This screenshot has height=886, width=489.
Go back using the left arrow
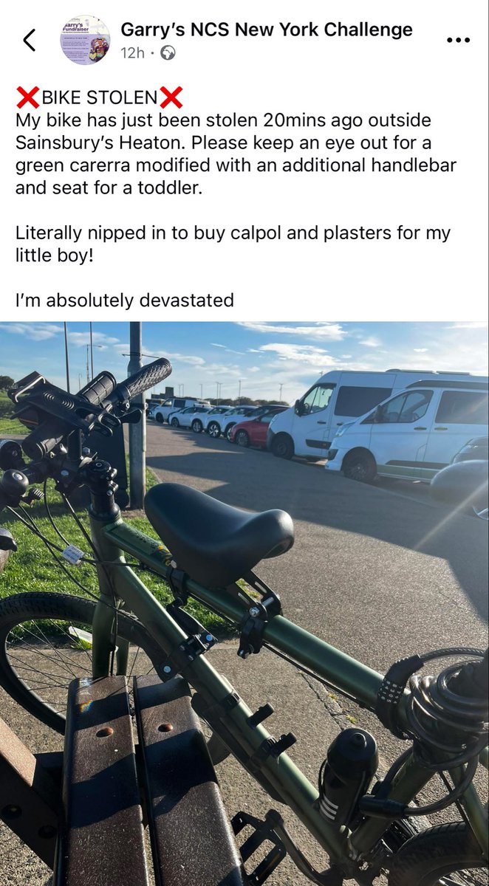30,40
